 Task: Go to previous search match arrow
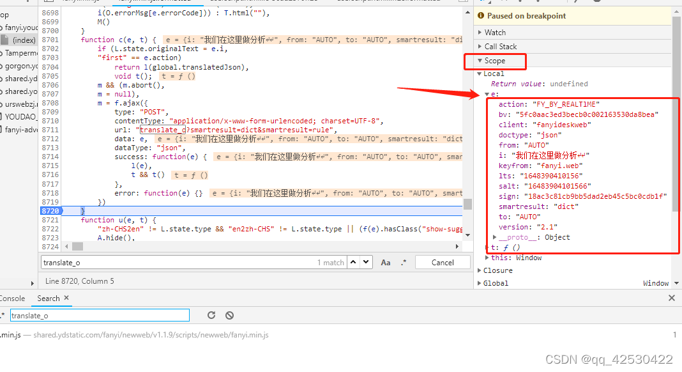point(353,262)
